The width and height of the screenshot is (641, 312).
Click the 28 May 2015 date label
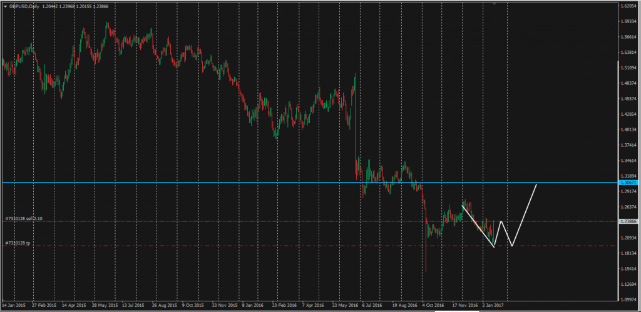tap(105, 306)
